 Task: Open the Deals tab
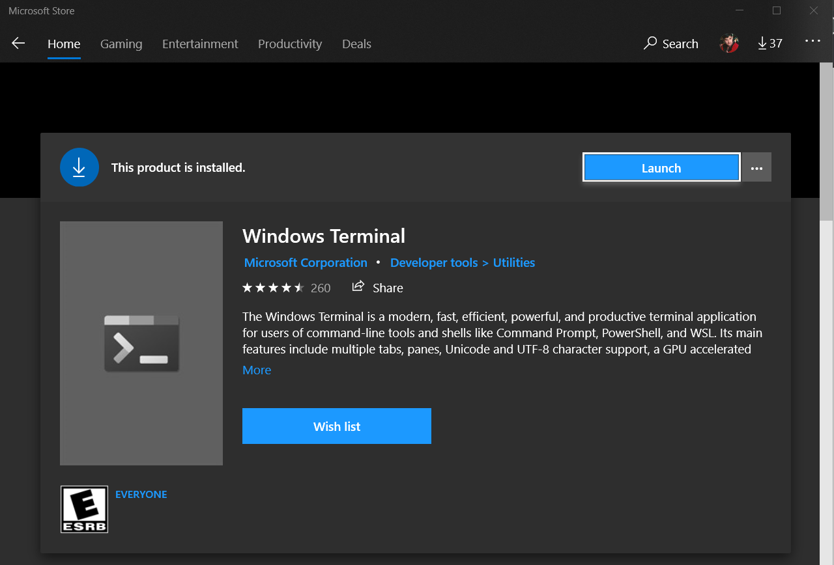(356, 44)
